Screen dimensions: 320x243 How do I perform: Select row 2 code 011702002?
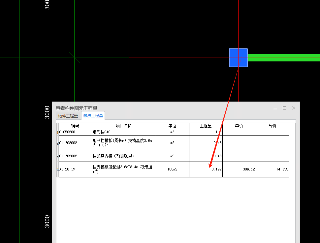tap(75, 143)
